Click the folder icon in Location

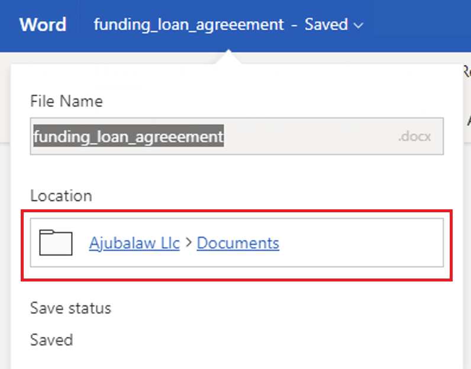coord(55,243)
